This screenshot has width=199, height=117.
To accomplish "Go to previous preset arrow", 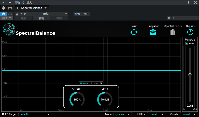I will (21, 14).
